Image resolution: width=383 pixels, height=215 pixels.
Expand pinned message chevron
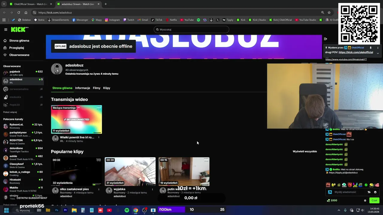pos(378,53)
